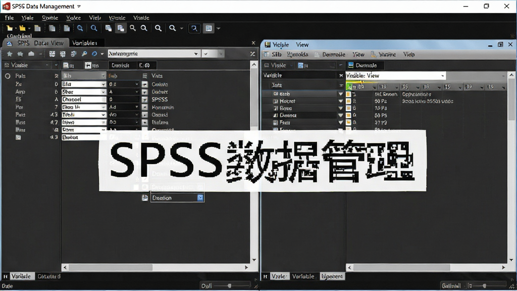The width and height of the screenshot is (517, 291).
Task: Click the app icon in the Velple View title bar
Action: point(268,44)
